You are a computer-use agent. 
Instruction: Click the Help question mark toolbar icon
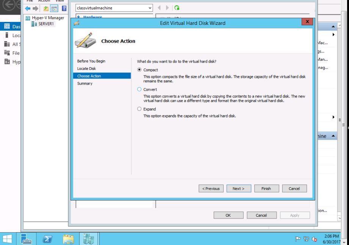point(64,8)
